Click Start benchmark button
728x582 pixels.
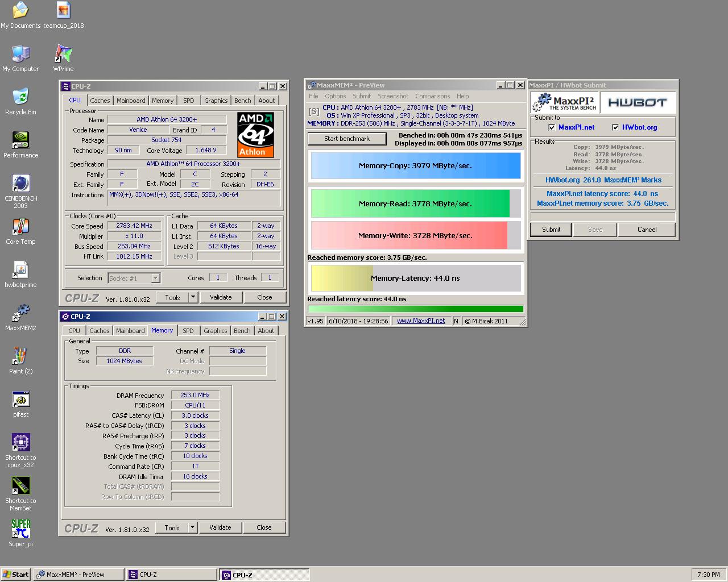347,139
